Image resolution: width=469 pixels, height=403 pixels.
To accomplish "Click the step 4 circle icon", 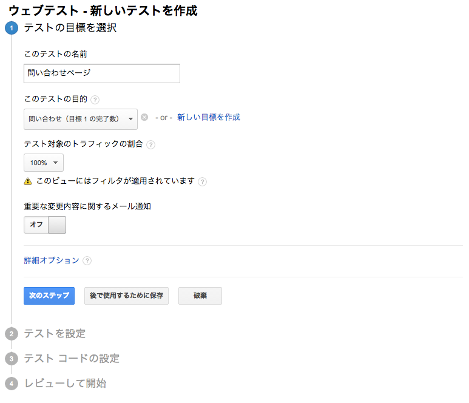I will point(12,384).
